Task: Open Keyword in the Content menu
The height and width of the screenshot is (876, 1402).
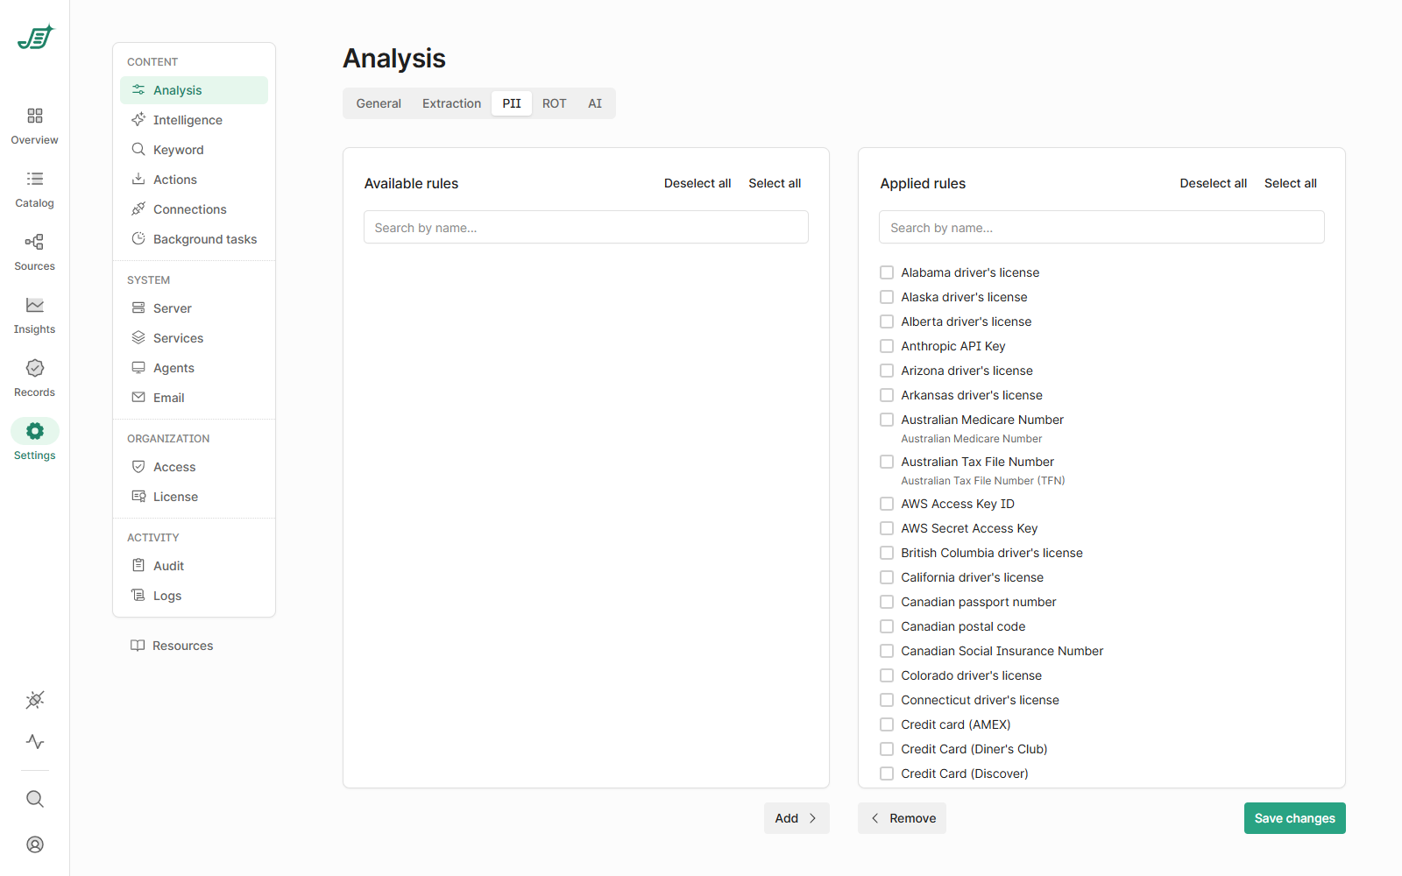Action: (194, 150)
